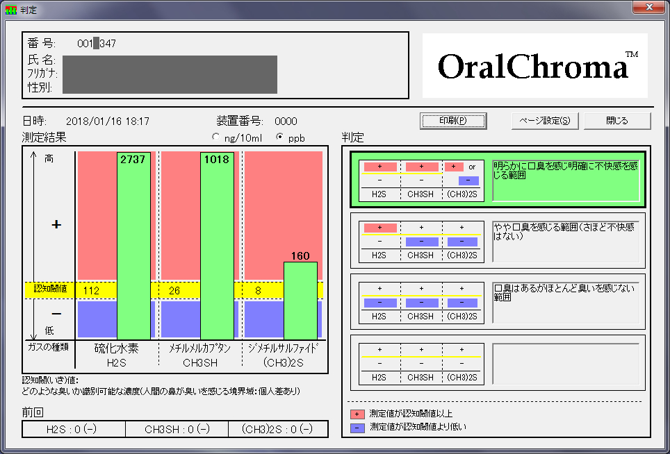This screenshot has width=670, height=454.
Task: Close the 判定 window with the X button
Action: 648,7
